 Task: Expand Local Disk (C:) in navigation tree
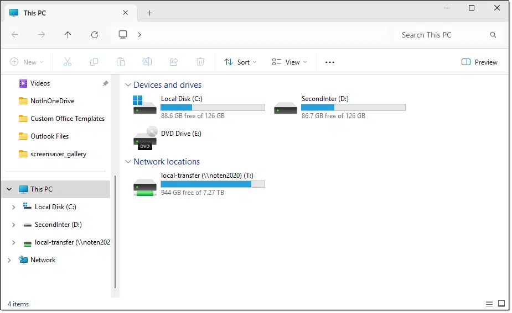tap(14, 207)
